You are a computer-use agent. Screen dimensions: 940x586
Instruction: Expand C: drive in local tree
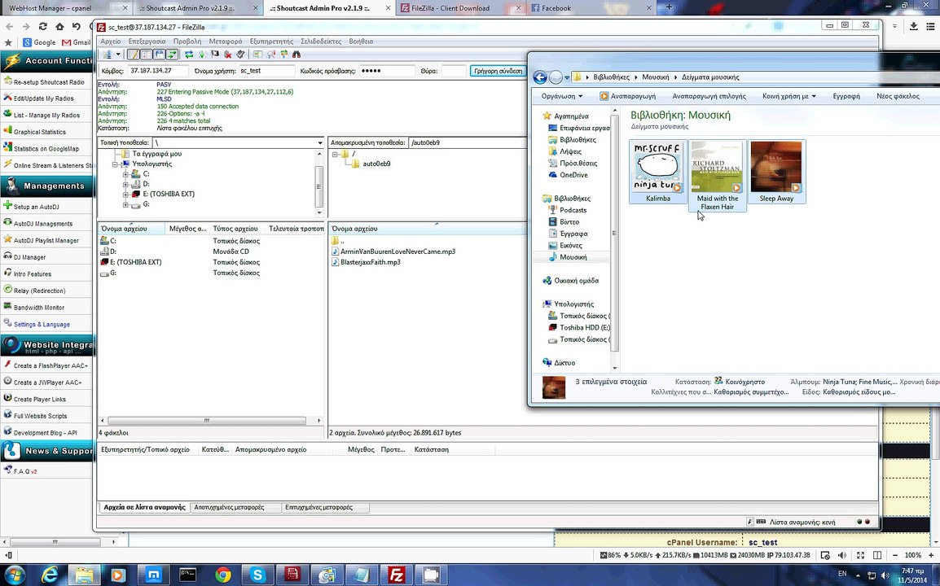tap(125, 174)
